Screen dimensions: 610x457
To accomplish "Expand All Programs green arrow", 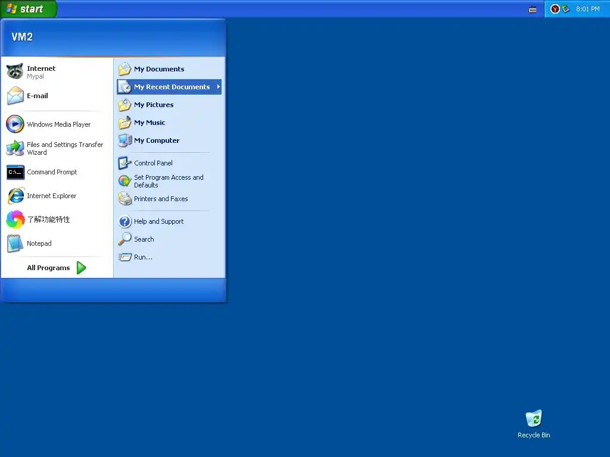I will 81,268.
